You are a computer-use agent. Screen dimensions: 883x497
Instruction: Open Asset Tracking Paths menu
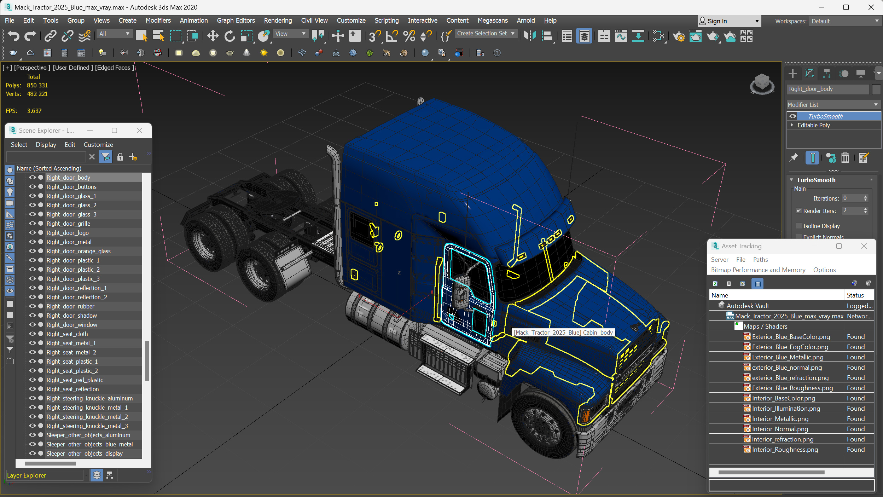760,260
